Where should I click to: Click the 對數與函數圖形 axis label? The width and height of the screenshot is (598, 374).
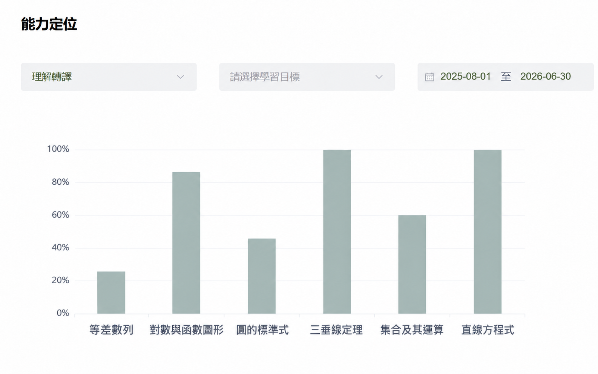pos(187,330)
